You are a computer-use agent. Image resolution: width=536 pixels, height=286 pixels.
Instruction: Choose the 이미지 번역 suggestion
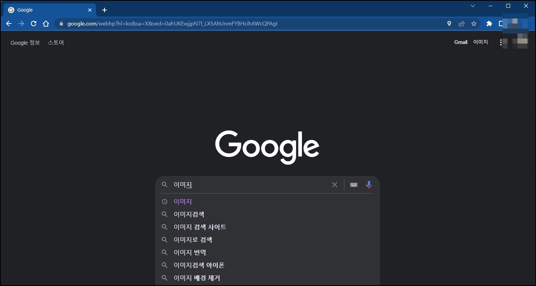(267, 252)
